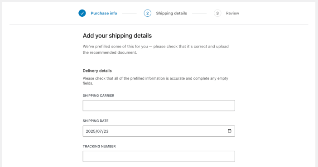Open the calendar picker icon
This screenshot has width=318, height=167.
229,131
